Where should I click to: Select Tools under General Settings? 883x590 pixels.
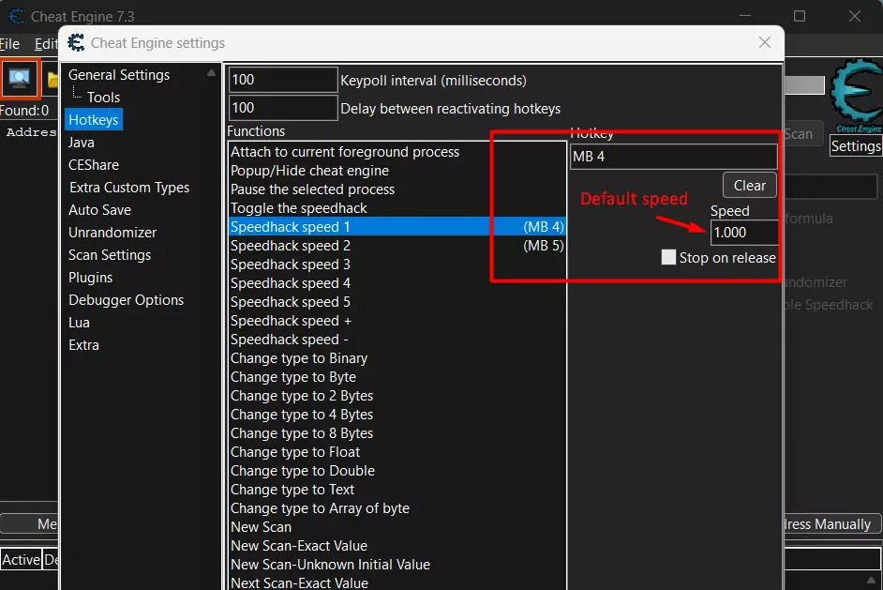[104, 98]
